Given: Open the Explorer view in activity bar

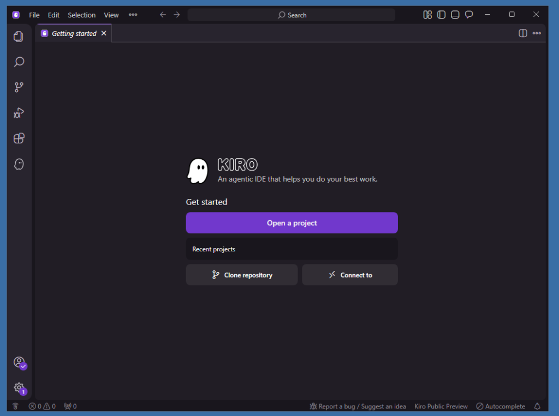Looking at the screenshot, I should click(19, 37).
